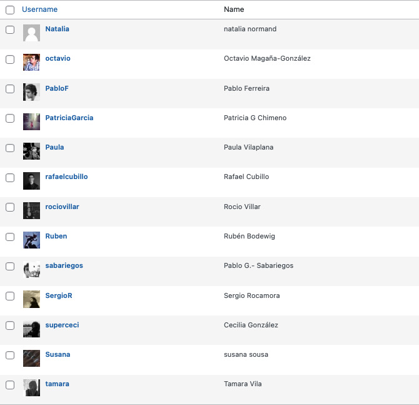Click Susana's avatar thumbnail
The image size is (419, 405).
coord(31,358)
